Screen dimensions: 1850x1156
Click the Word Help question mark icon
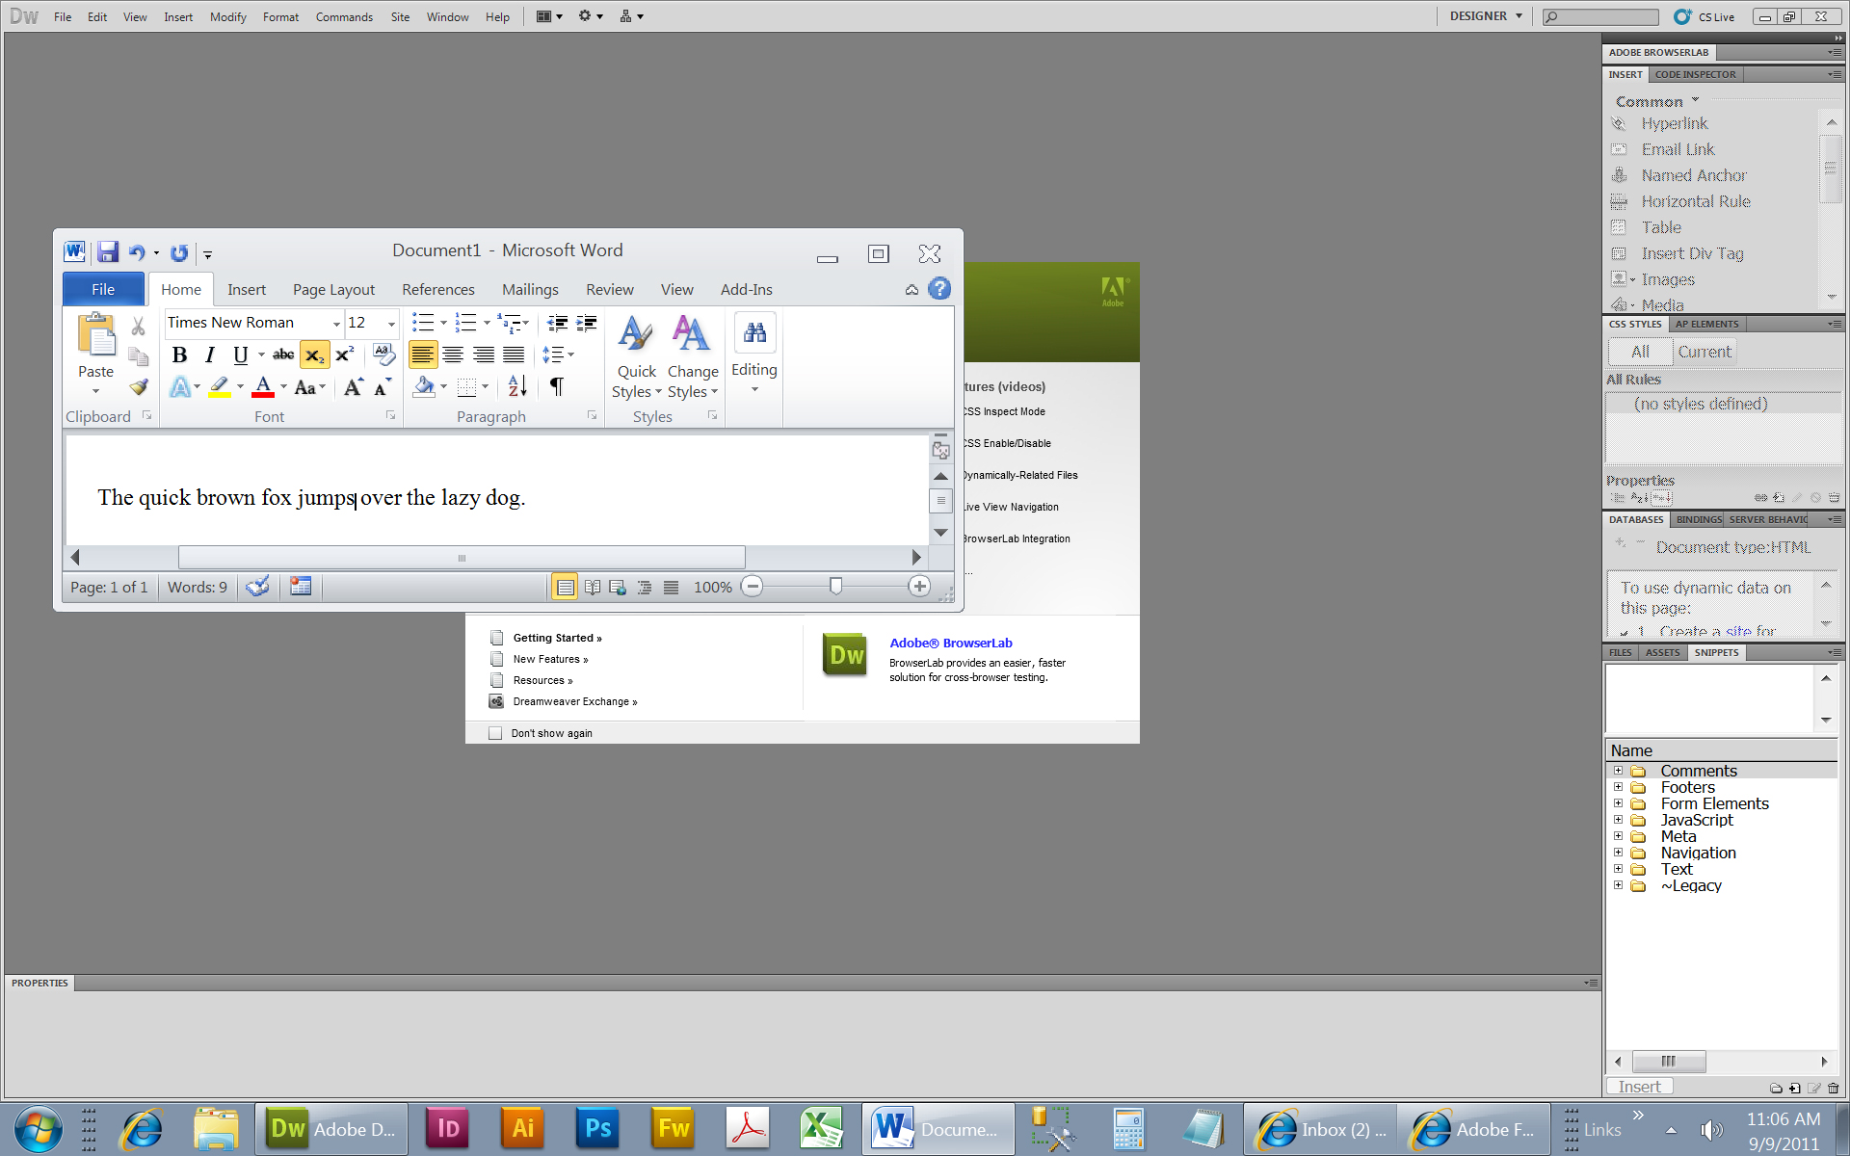[939, 288]
